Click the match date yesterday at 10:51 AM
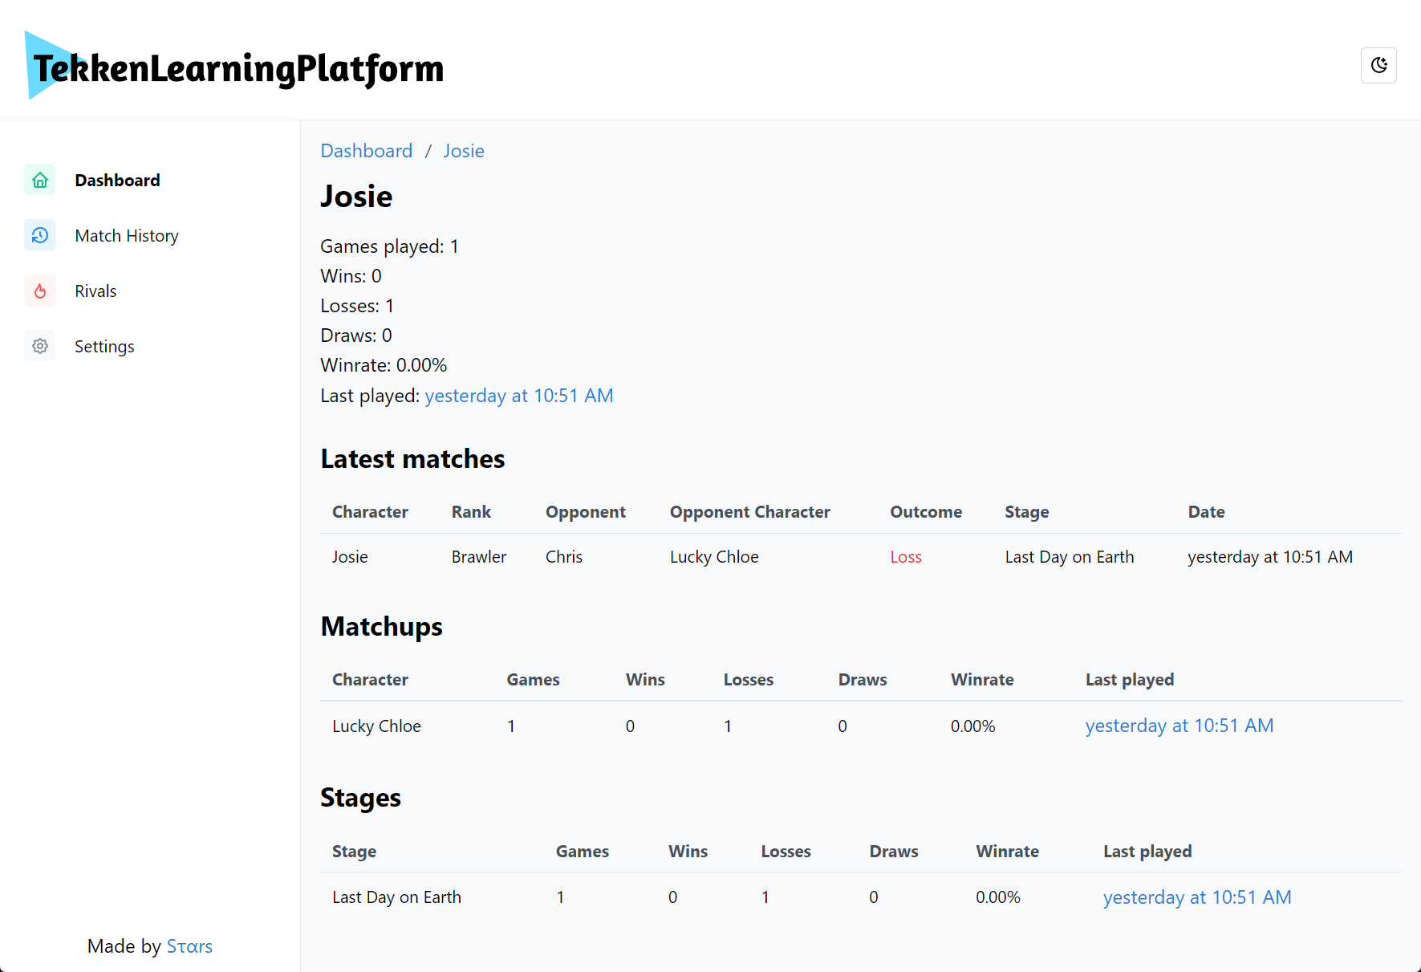Viewport: 1421px width, 972px height. (x=1270, y=557)
